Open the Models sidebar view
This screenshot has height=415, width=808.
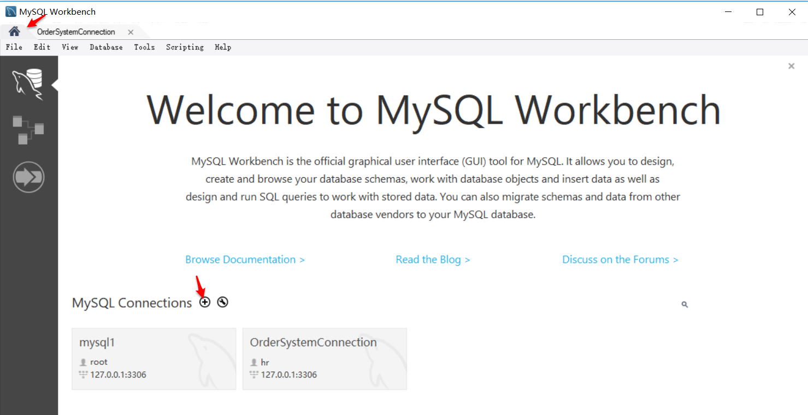28,130
